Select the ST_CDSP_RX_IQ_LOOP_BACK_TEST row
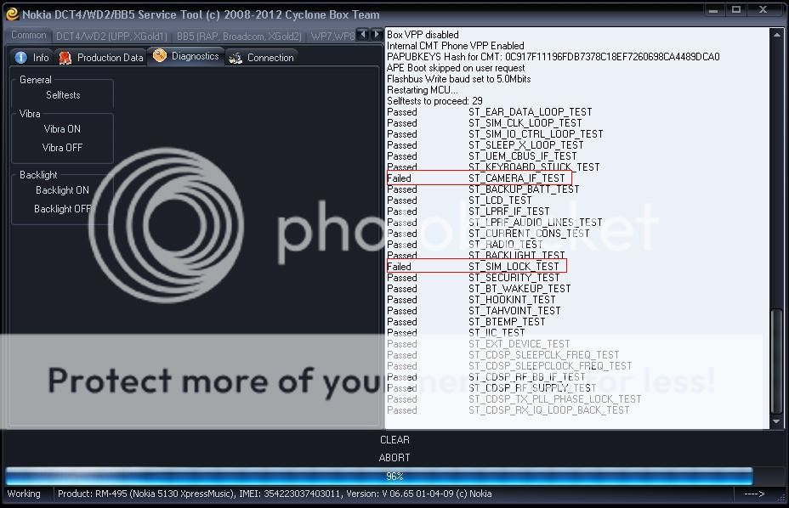Viewport: 789px width, 508px height. (x=508, y=411)
